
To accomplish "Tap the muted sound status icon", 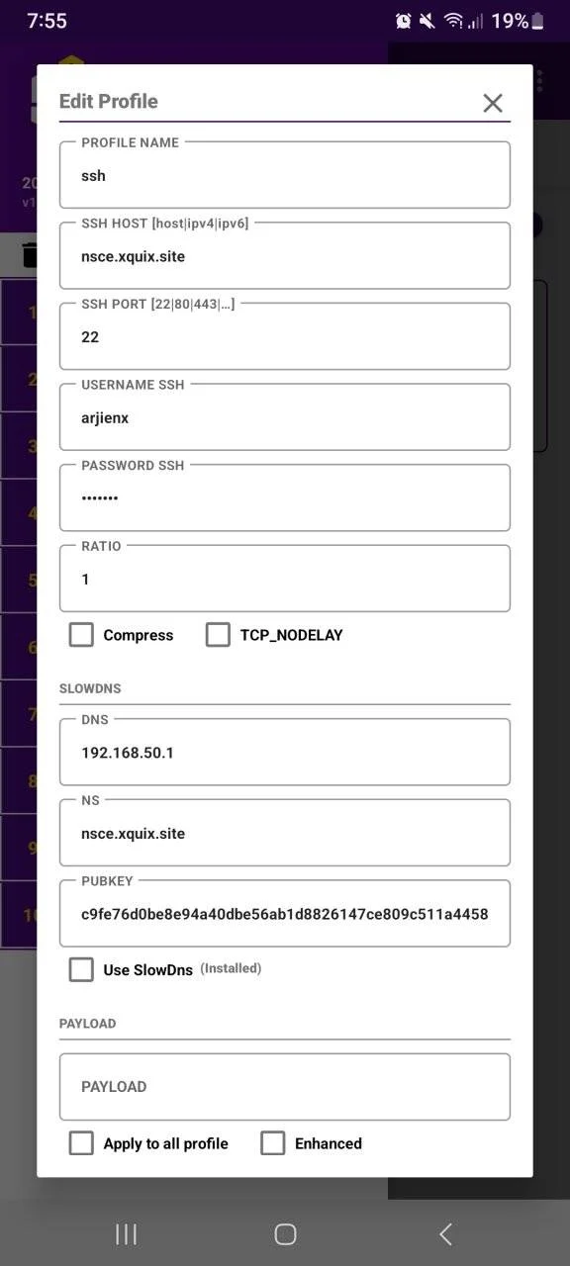I will click(x=427, y=21).
